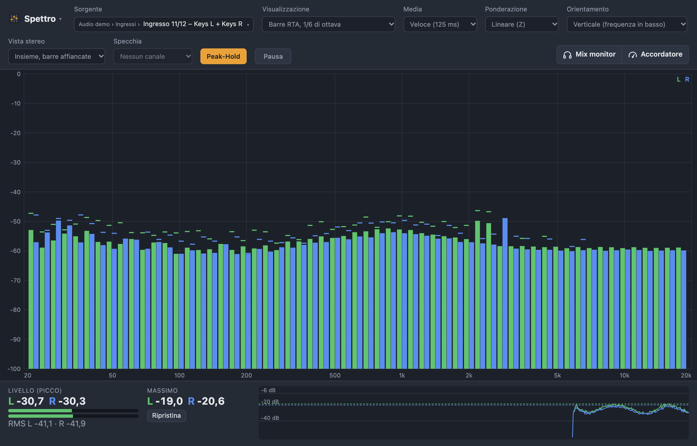Click the blue R channel legend marker

[687, 80]
